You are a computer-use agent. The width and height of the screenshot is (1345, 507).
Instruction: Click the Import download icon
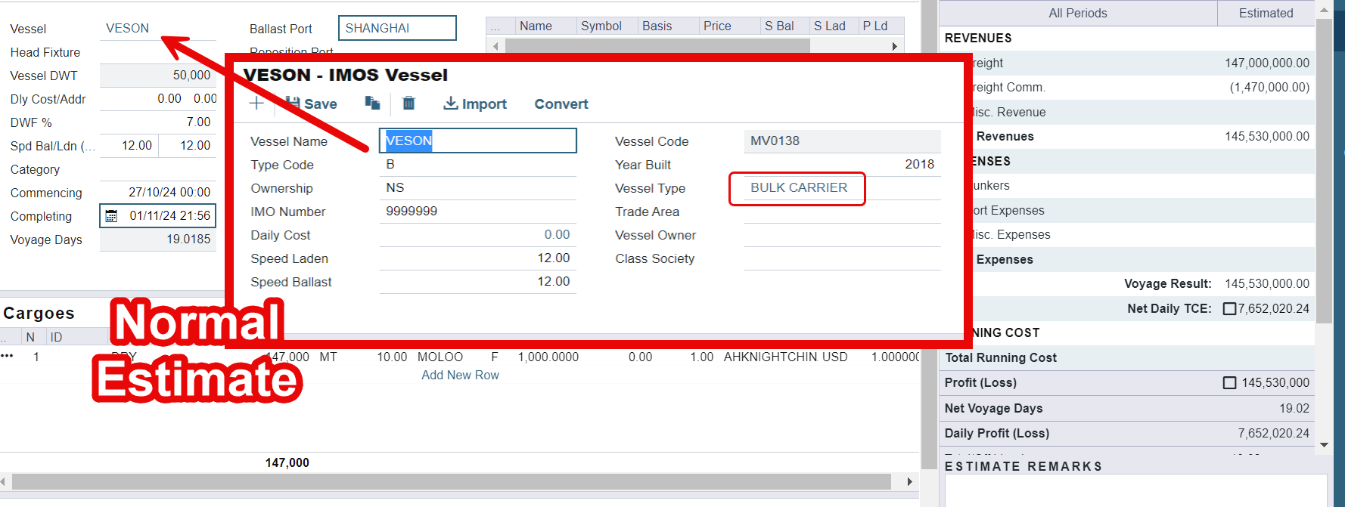451,104
